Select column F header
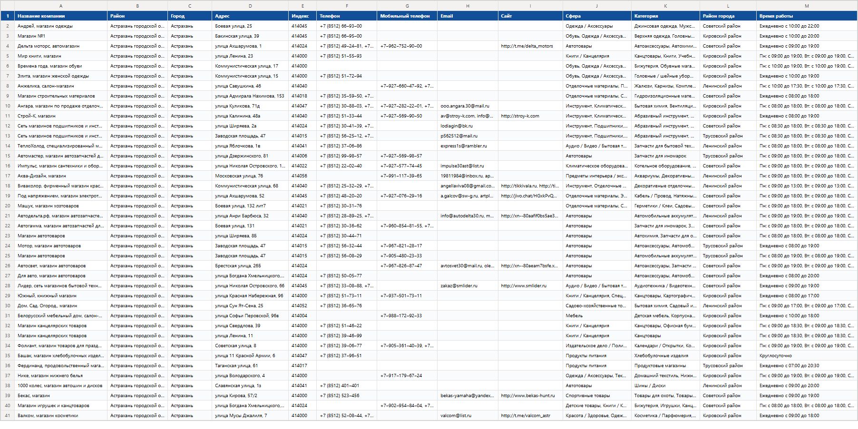This screenshot has height=429, width=858. tap(347, 6)
